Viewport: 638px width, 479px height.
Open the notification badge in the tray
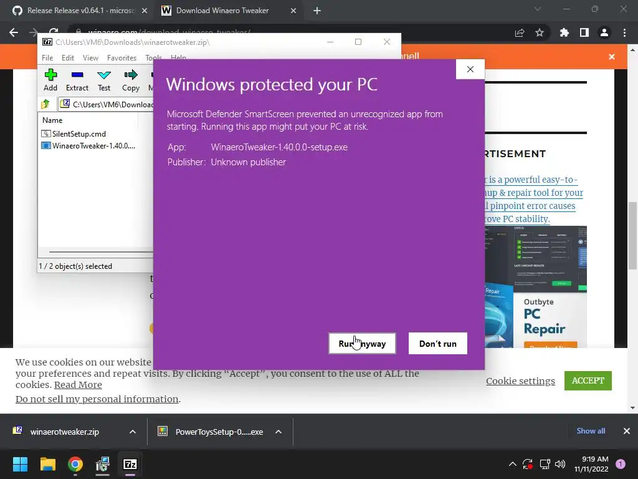pos(621,464)
